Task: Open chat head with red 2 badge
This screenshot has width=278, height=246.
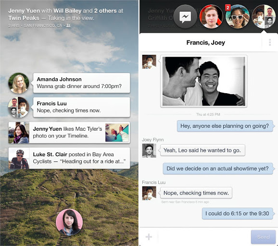Action: (237, 17)
